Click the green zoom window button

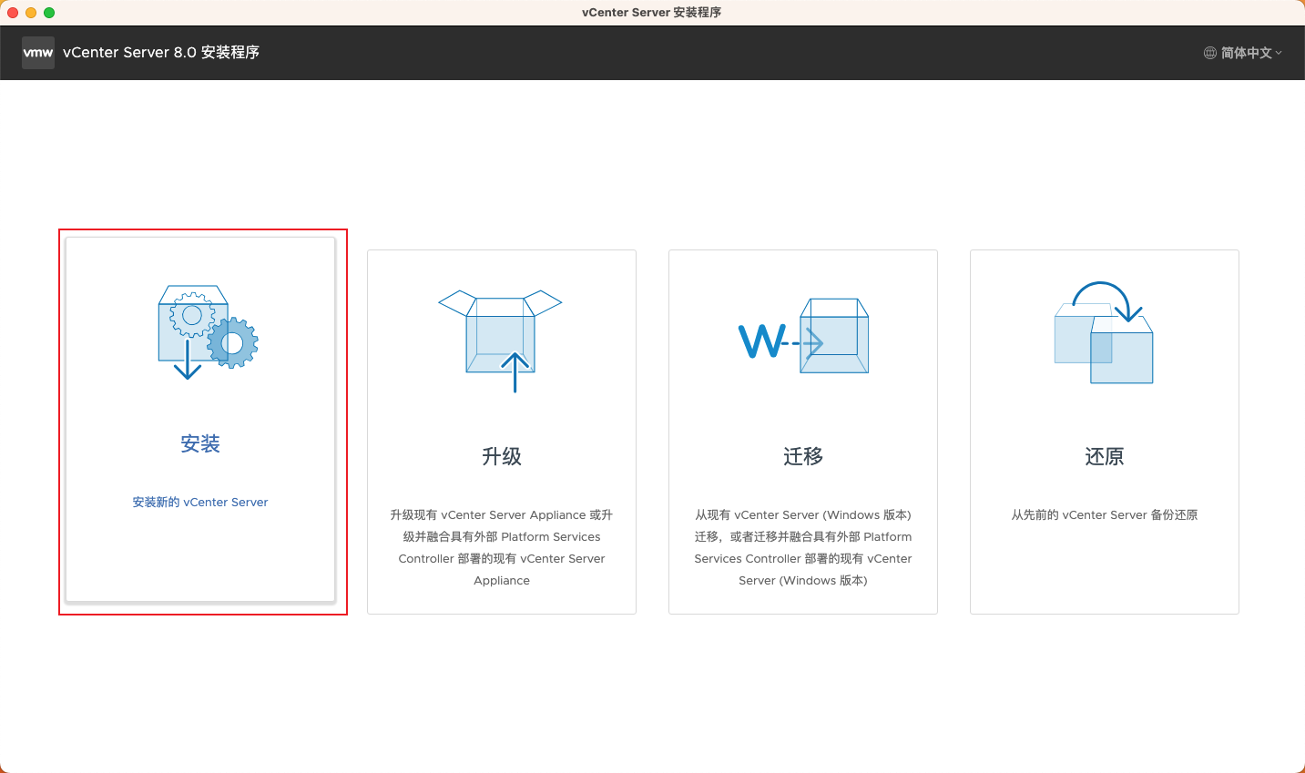(x=49, y=13)
